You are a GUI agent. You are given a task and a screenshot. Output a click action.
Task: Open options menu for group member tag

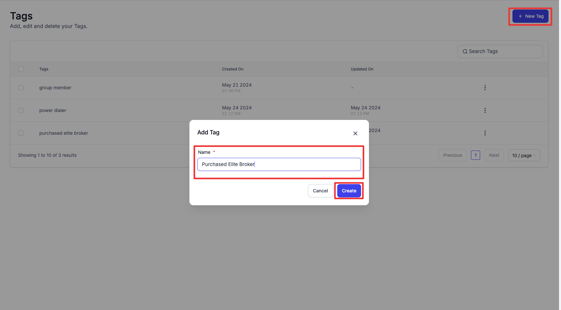[485, 88]
